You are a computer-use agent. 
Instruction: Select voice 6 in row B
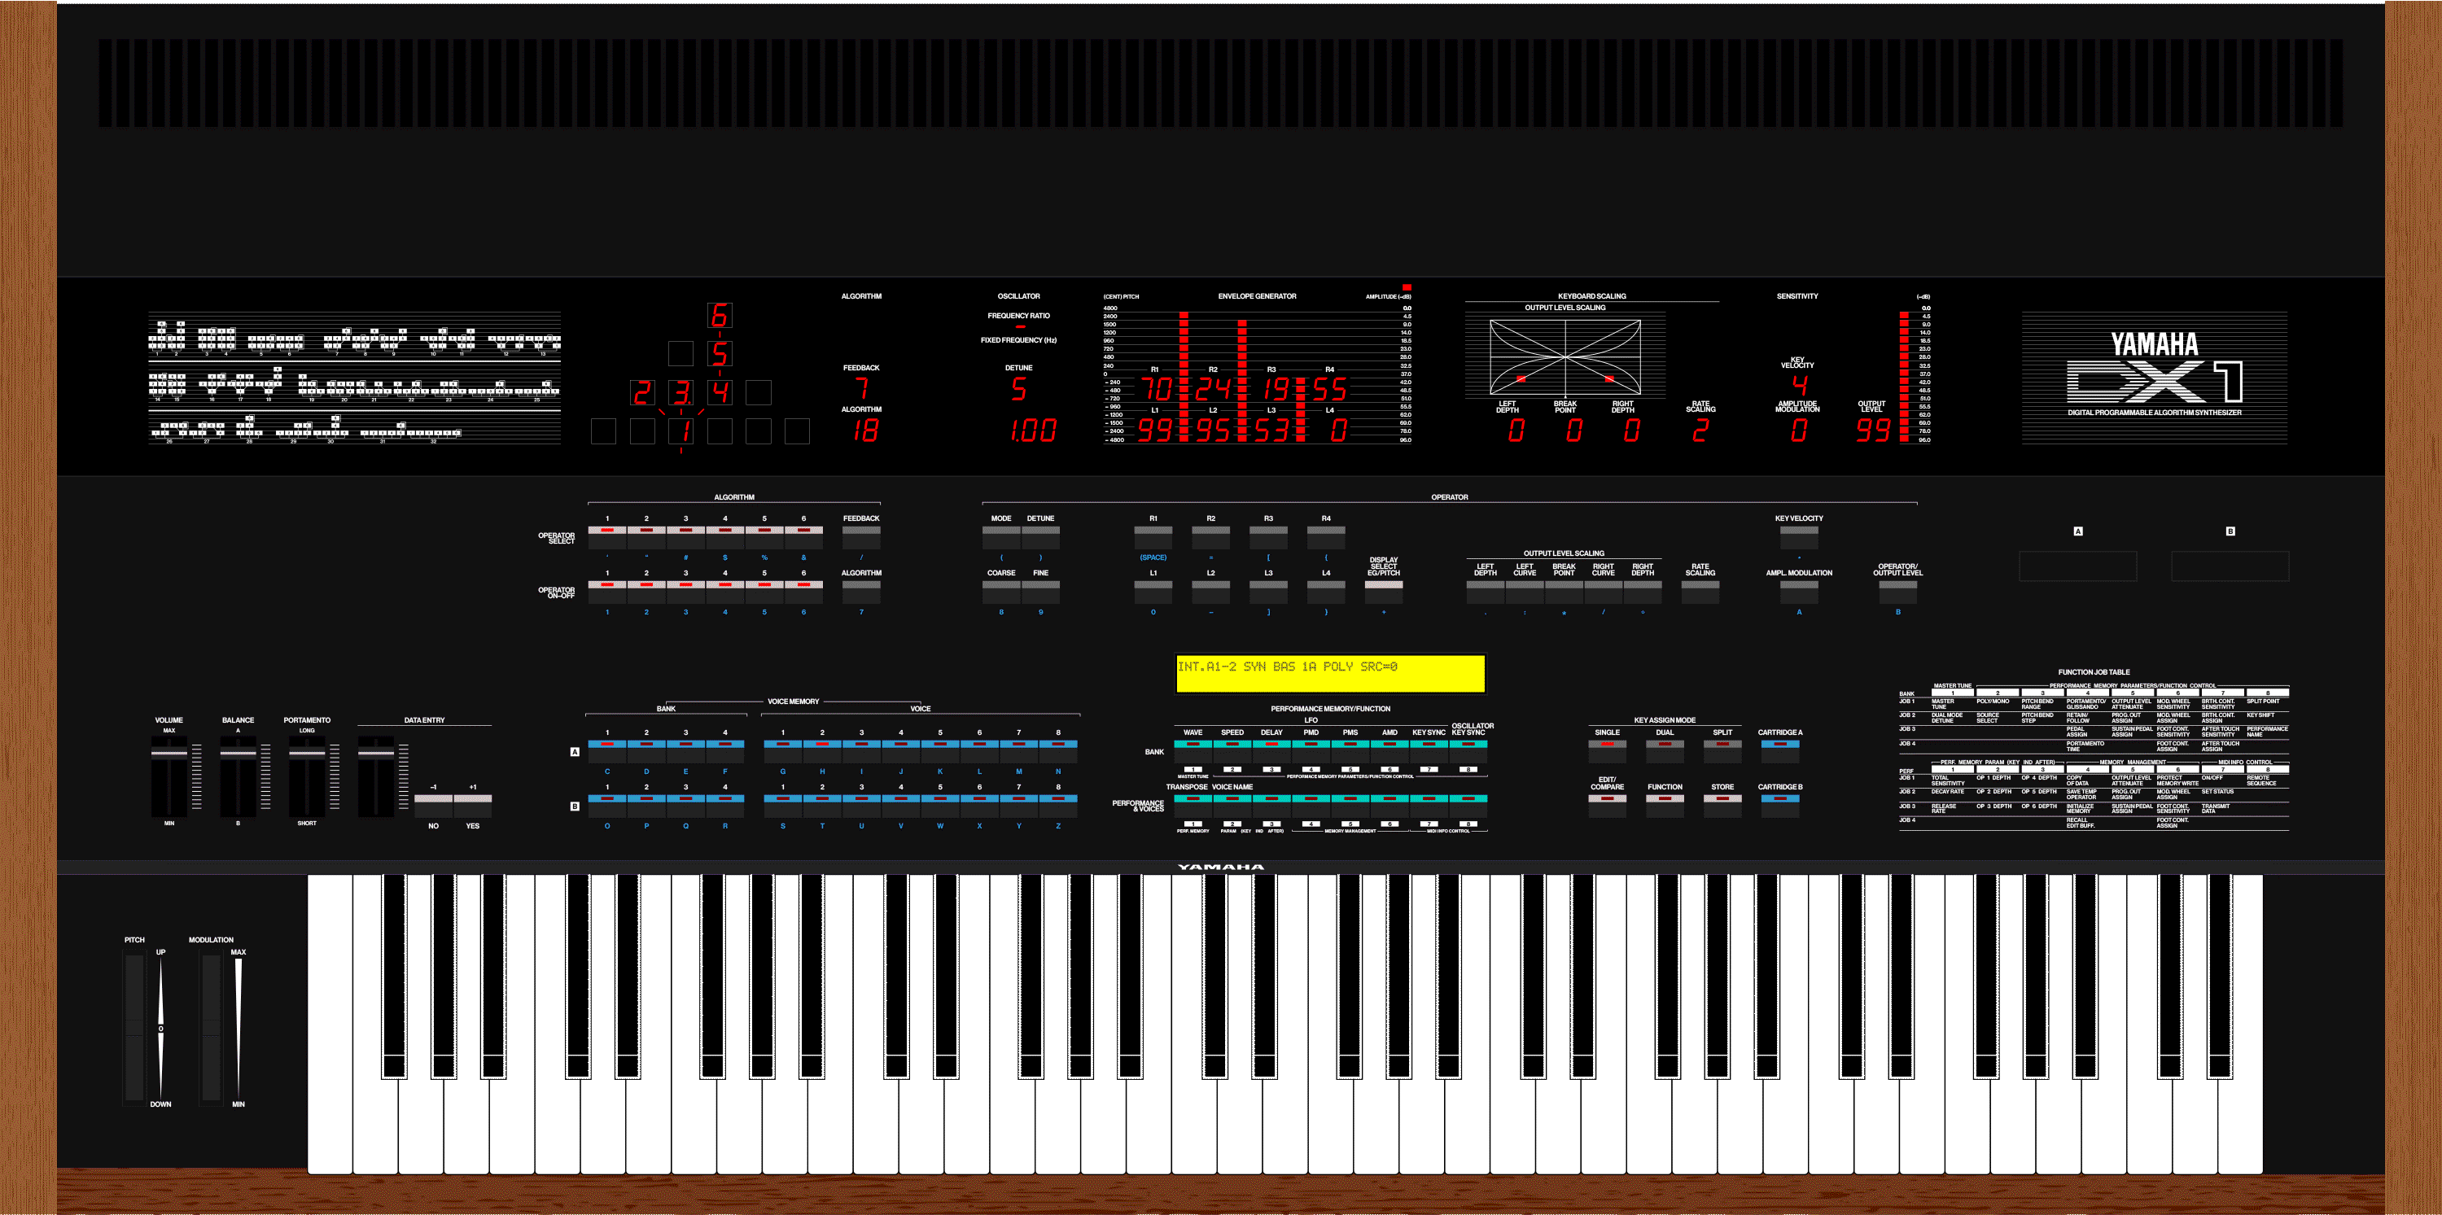[979, 805]
